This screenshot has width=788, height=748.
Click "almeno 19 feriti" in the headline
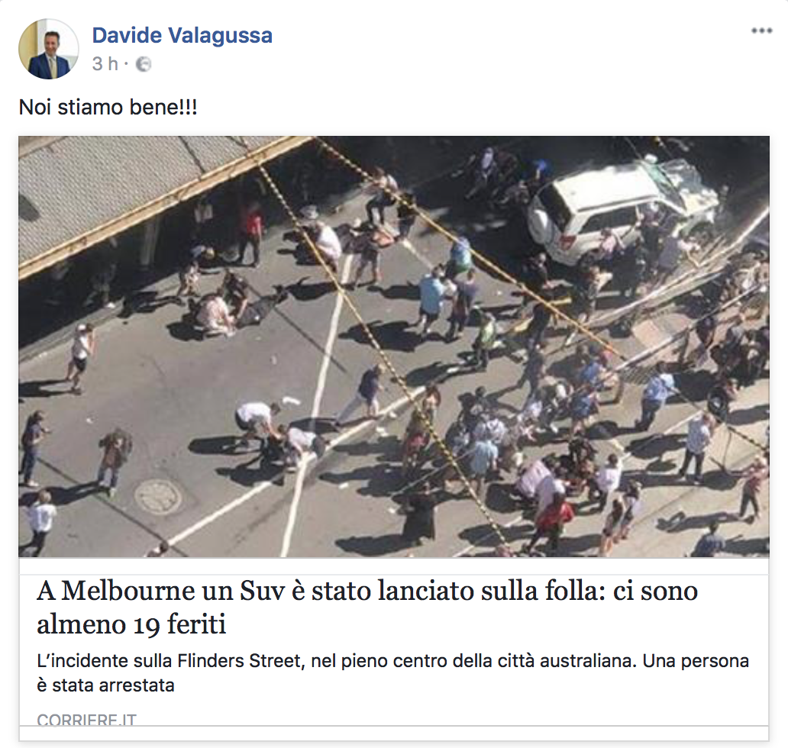click(x=131, y=624)
